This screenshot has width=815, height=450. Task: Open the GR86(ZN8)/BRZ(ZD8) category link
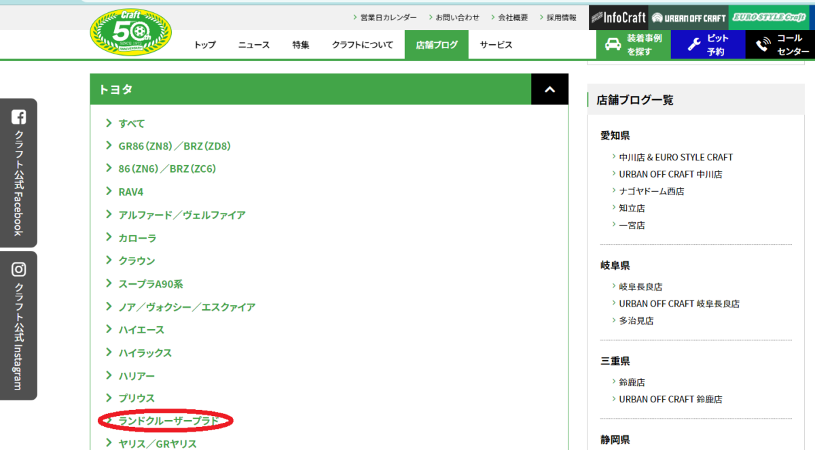[x=175, y=146]
